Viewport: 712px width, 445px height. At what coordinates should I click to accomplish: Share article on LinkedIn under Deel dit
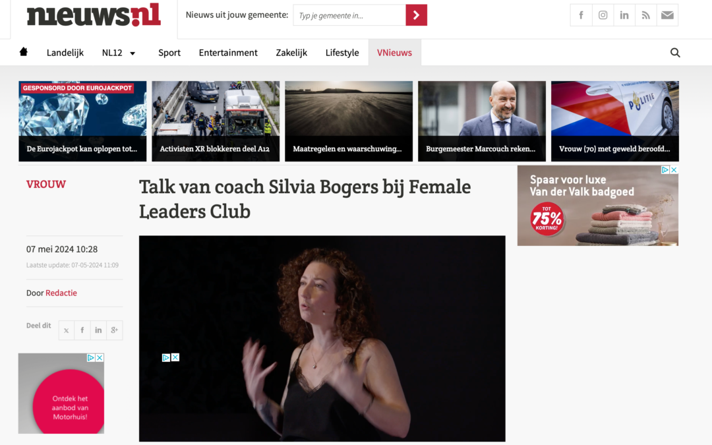[x=98, y=330]
